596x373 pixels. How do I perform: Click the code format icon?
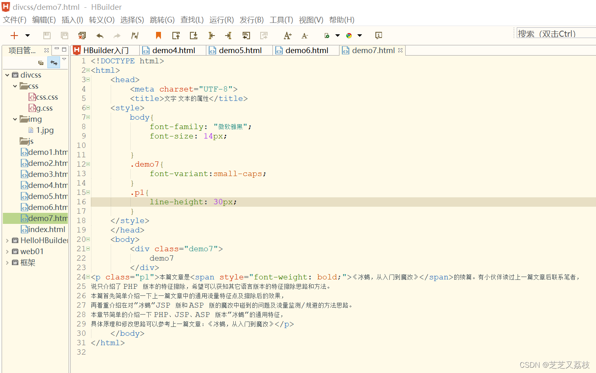135,36
